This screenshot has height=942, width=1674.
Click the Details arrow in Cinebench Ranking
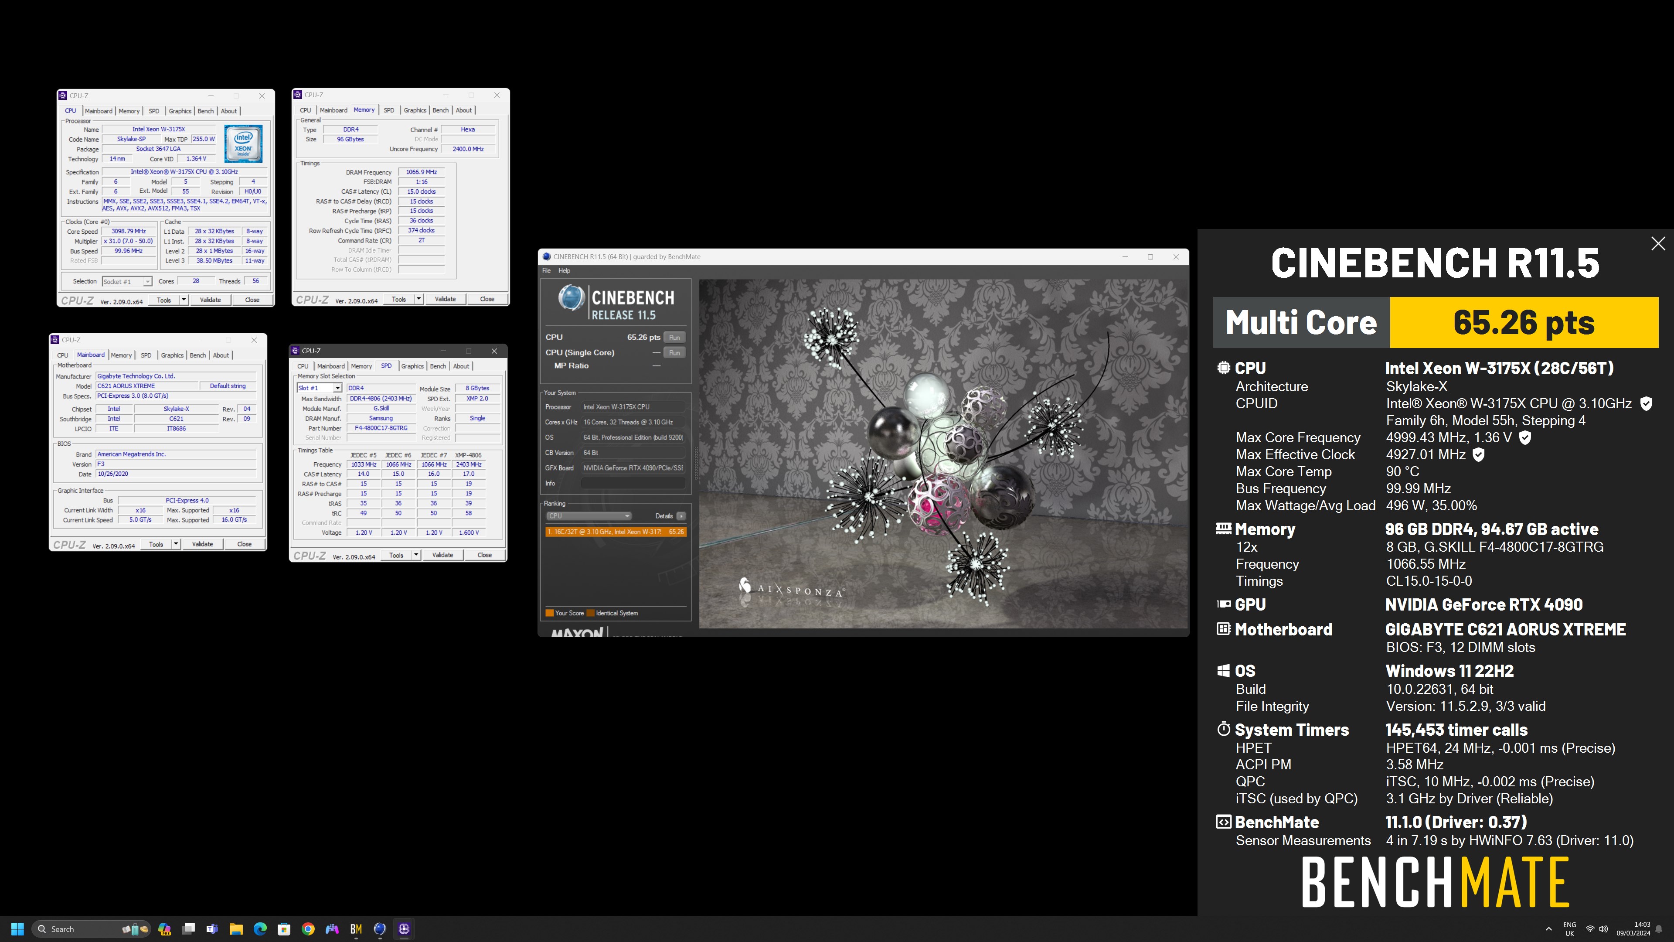681,516
